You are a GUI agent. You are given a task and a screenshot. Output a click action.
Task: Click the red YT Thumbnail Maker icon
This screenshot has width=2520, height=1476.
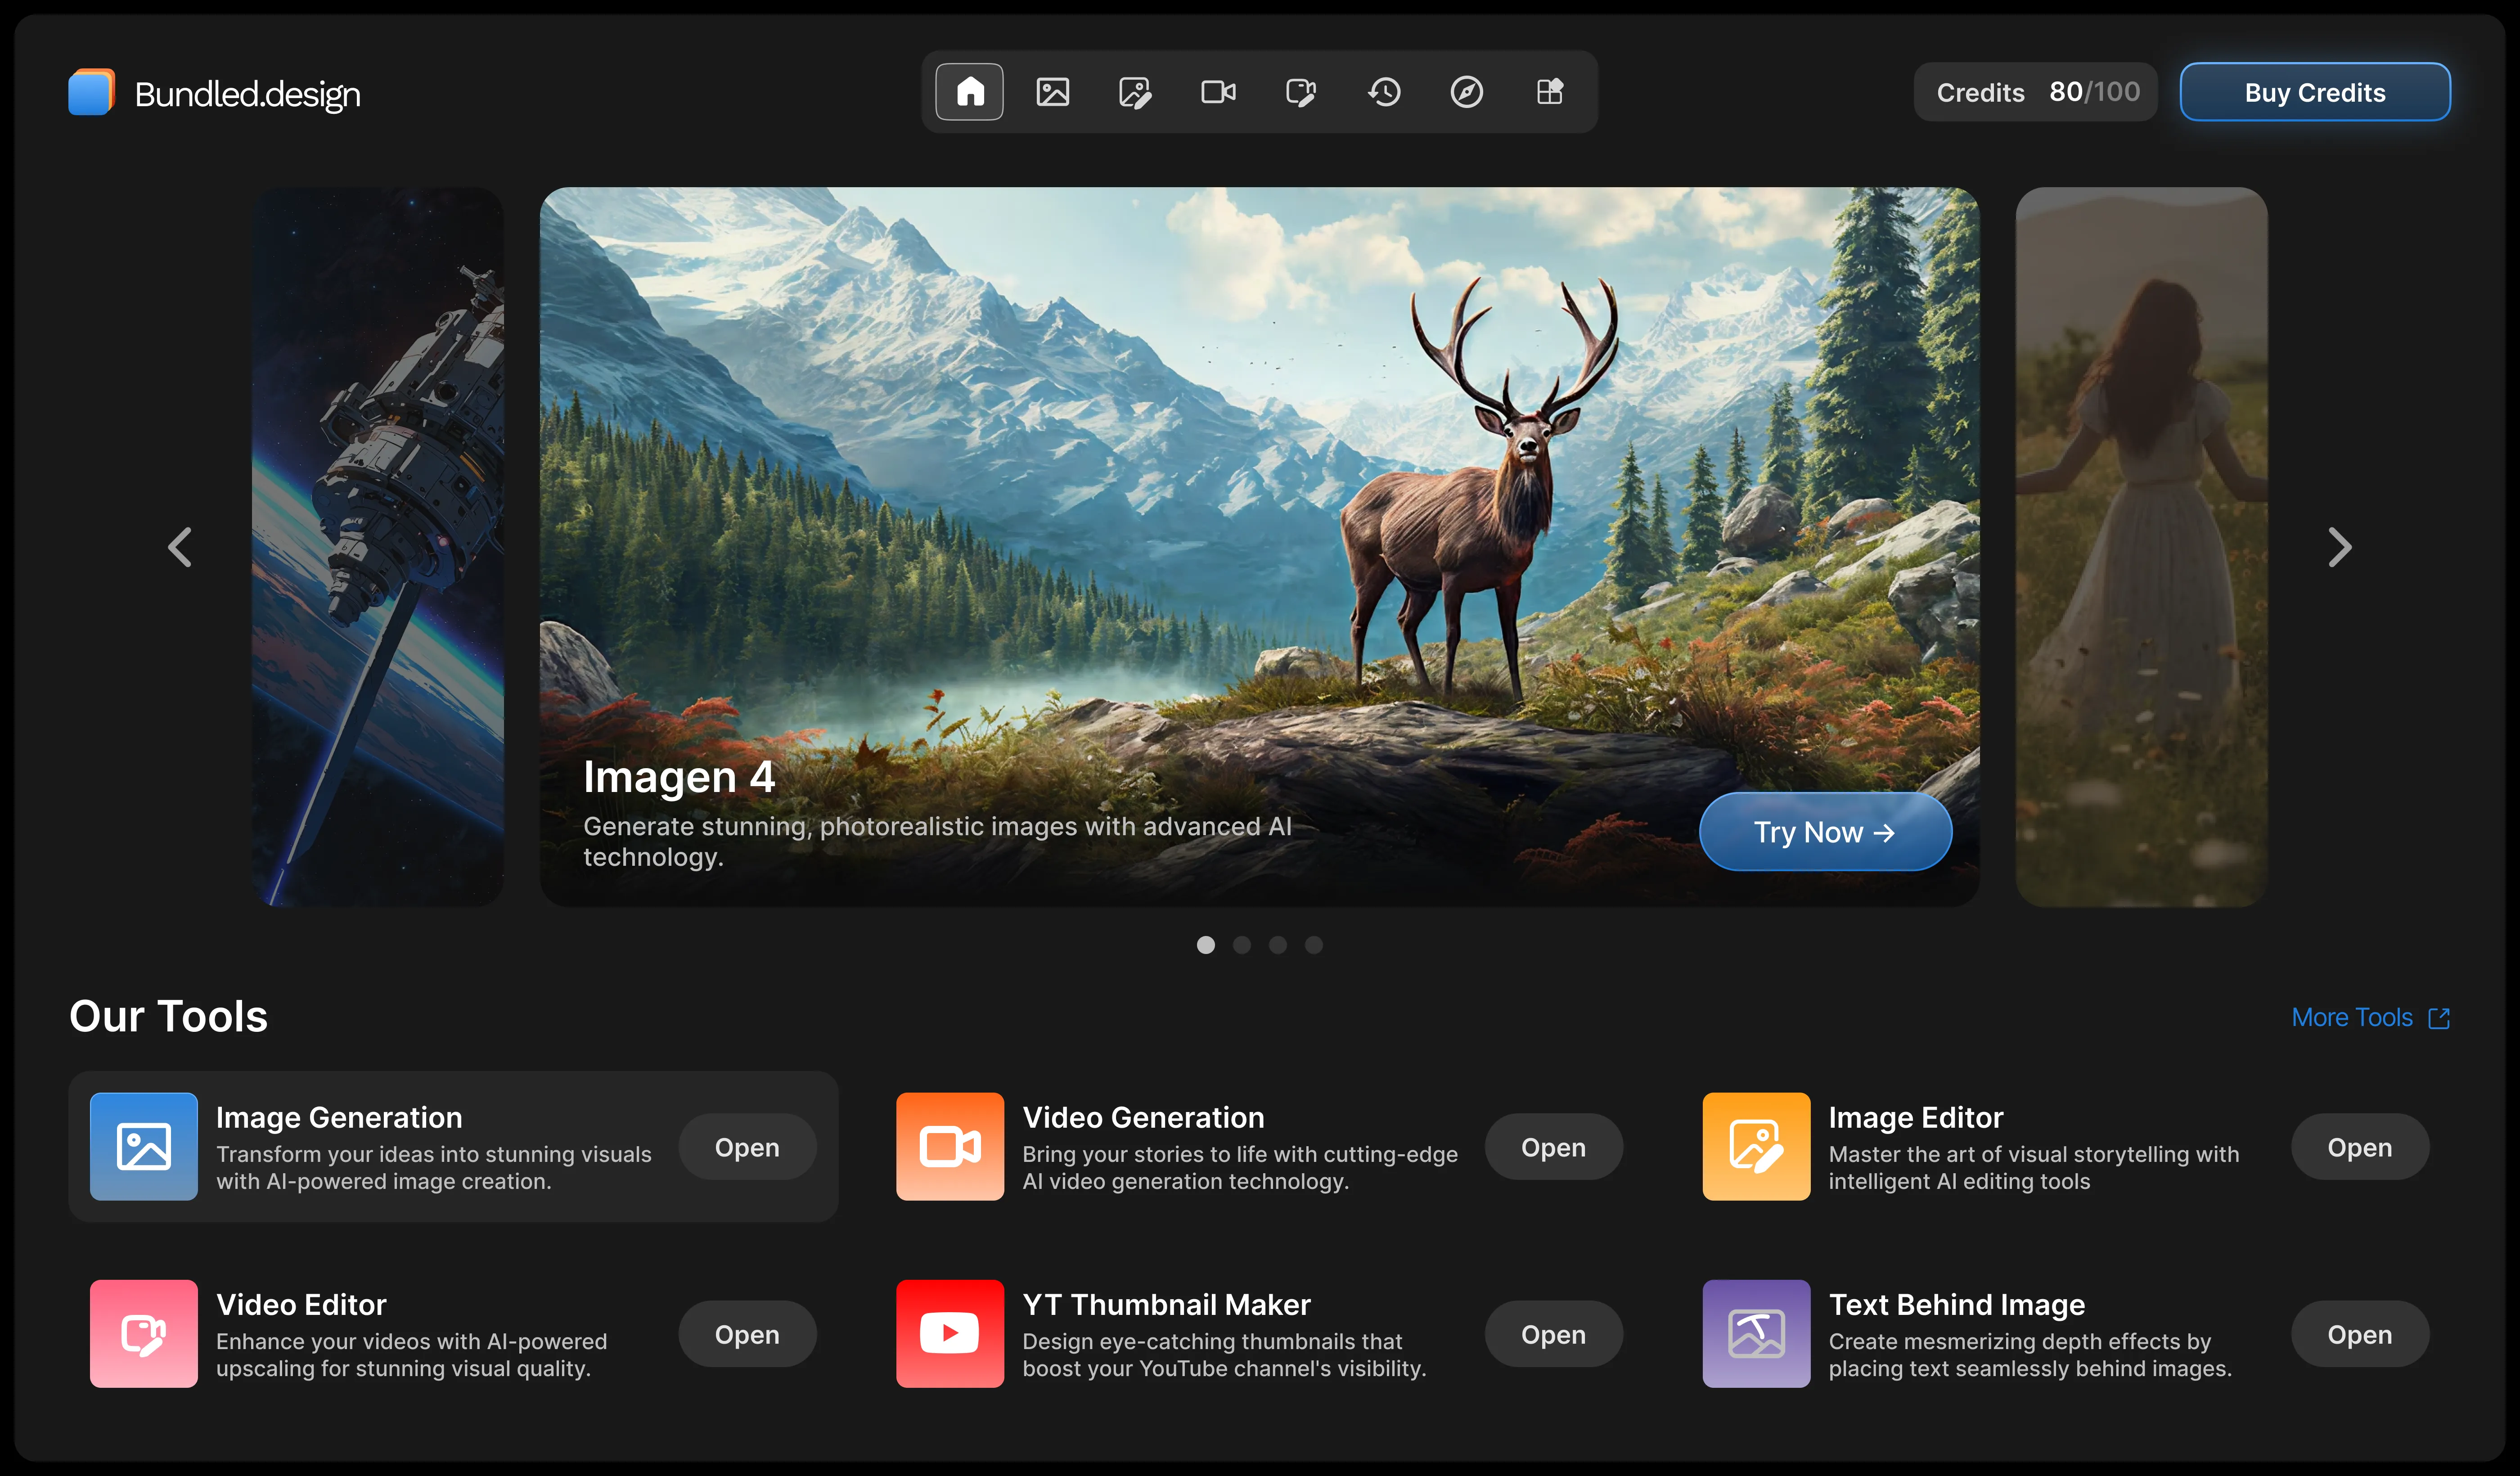[950, 1333]
